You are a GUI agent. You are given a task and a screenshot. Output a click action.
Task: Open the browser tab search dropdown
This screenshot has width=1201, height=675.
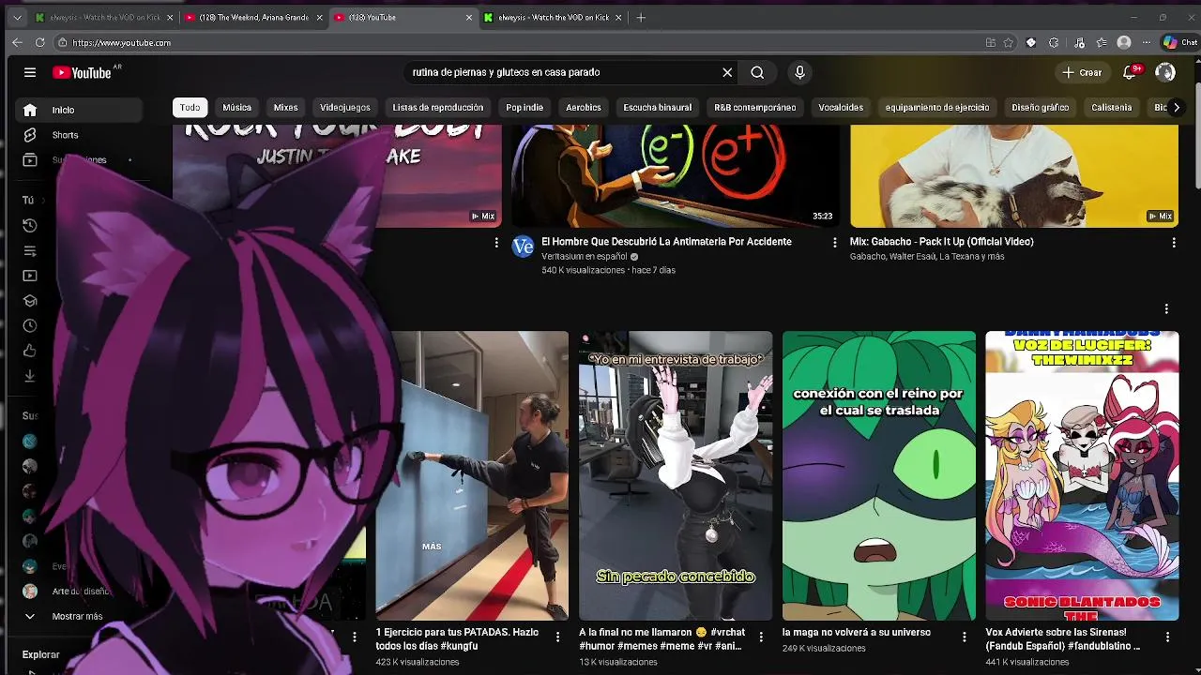coord(17,17)
